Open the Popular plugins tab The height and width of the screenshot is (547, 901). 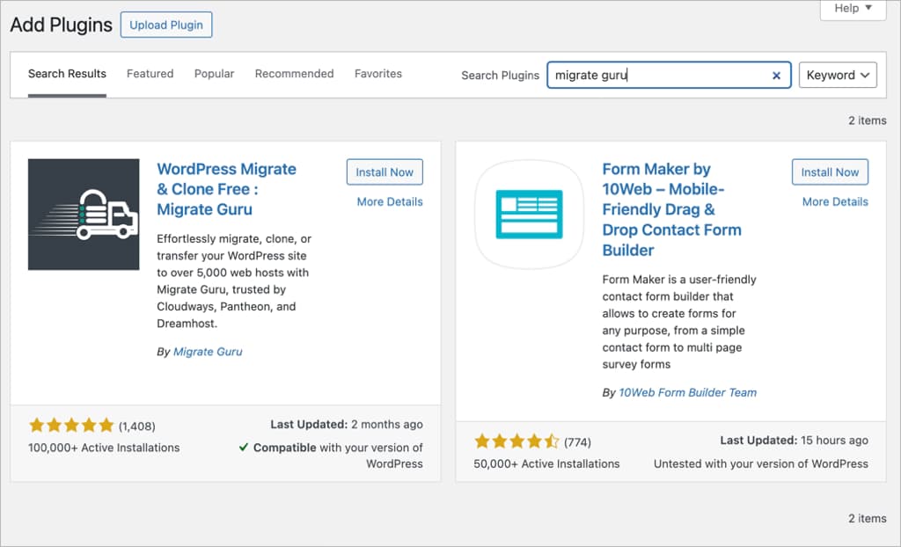pyautogui.click(x=214, y=74)
